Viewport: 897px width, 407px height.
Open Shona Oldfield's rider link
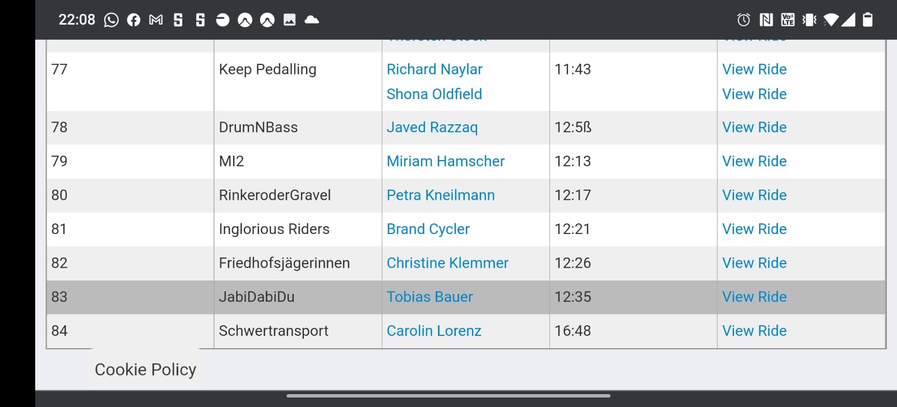coord(434,94)
